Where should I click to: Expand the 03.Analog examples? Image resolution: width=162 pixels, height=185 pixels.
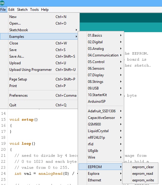click(x=101, y=49)
